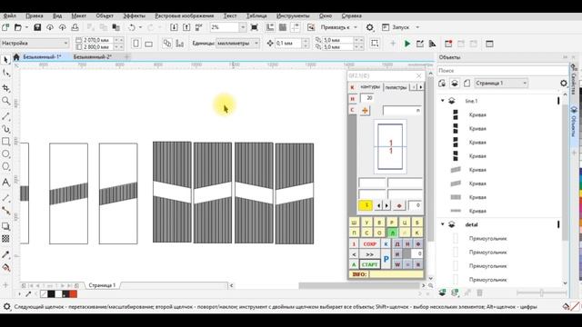Collapse the line.1 layer
Screen dimensions: 582x327
[443, 101]
